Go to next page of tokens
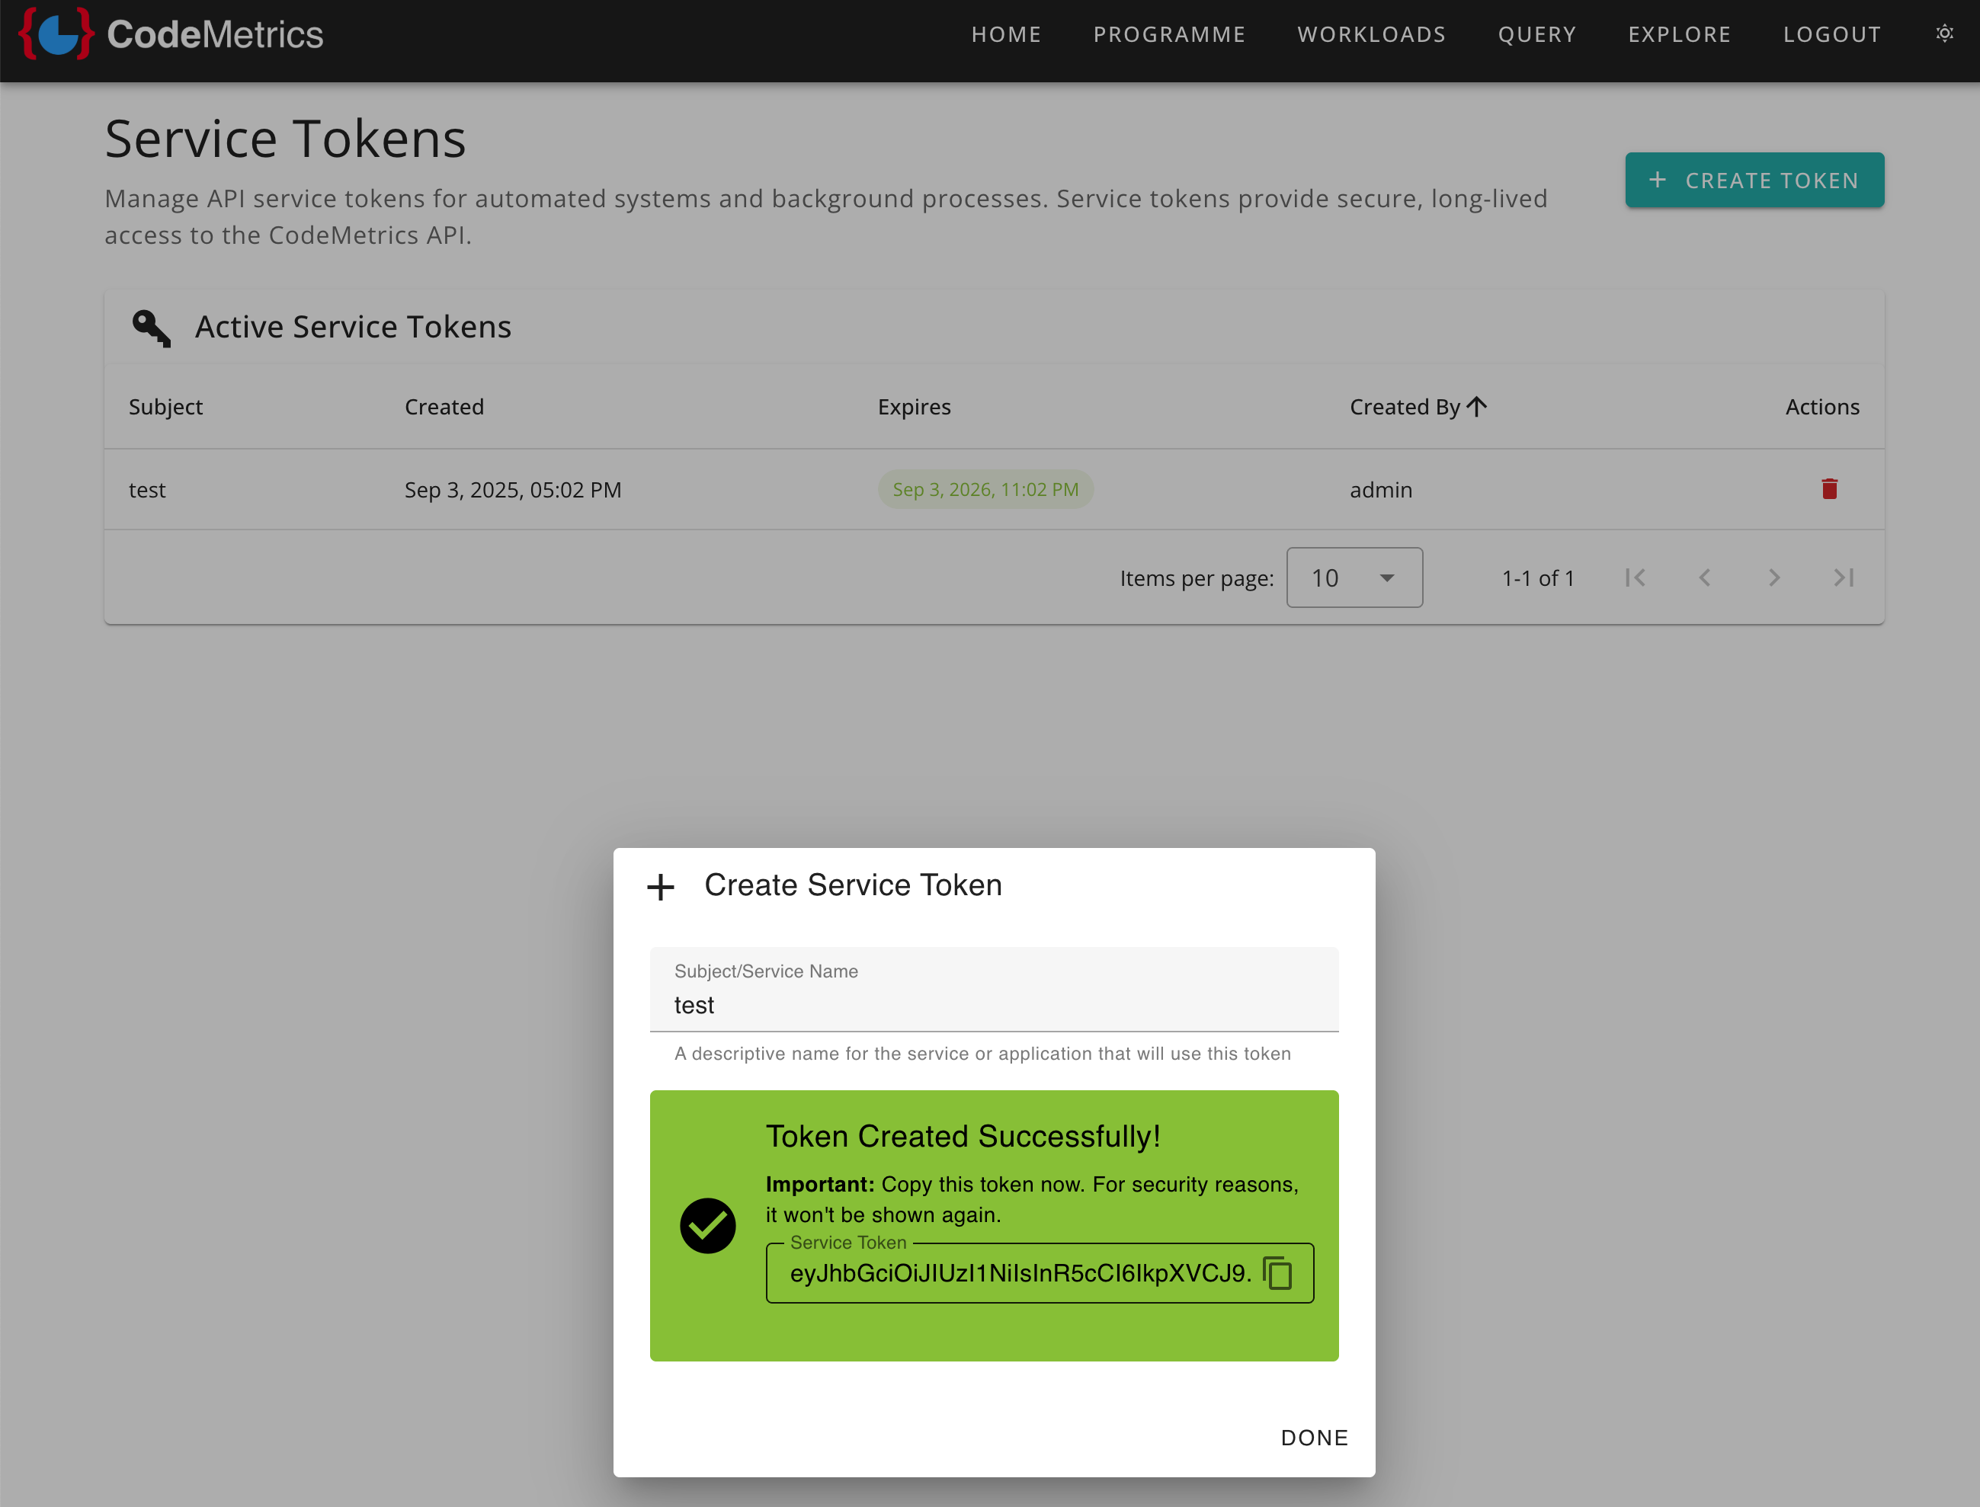This screenshot has height=1507, width=1980. pyautogui.click(x=1773, y=578)
